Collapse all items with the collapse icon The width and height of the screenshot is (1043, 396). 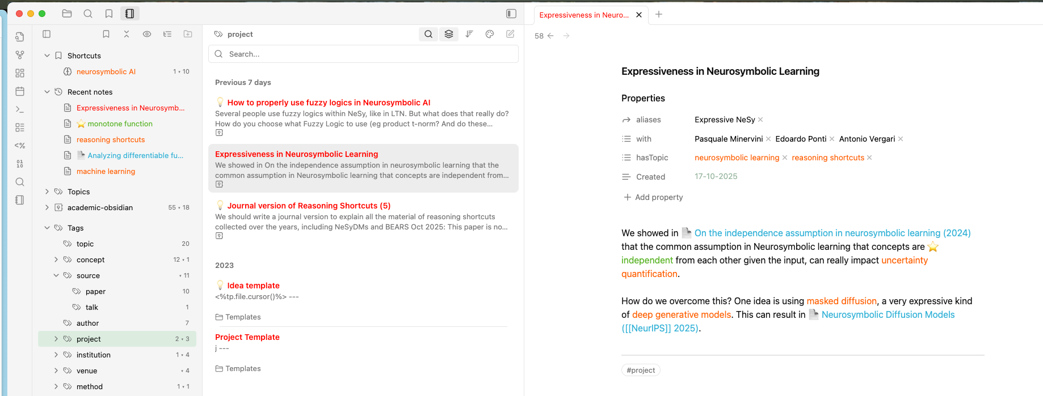coord(127,34)
